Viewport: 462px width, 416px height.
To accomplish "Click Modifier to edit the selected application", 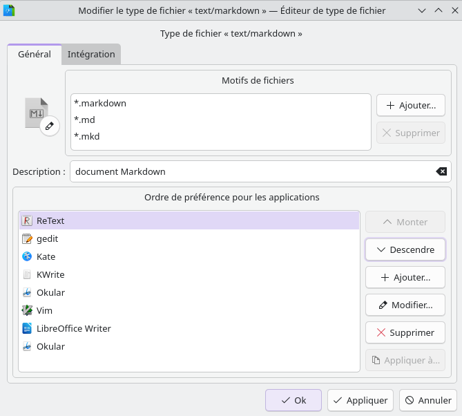I will click(405, 305).
